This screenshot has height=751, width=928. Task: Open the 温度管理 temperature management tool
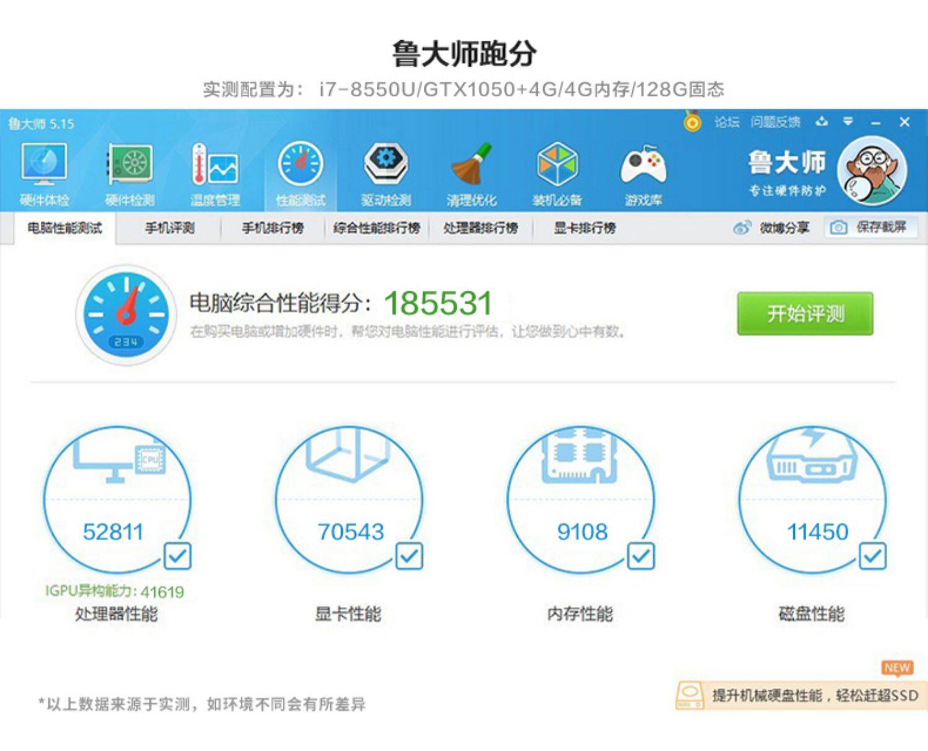[215, 175]
